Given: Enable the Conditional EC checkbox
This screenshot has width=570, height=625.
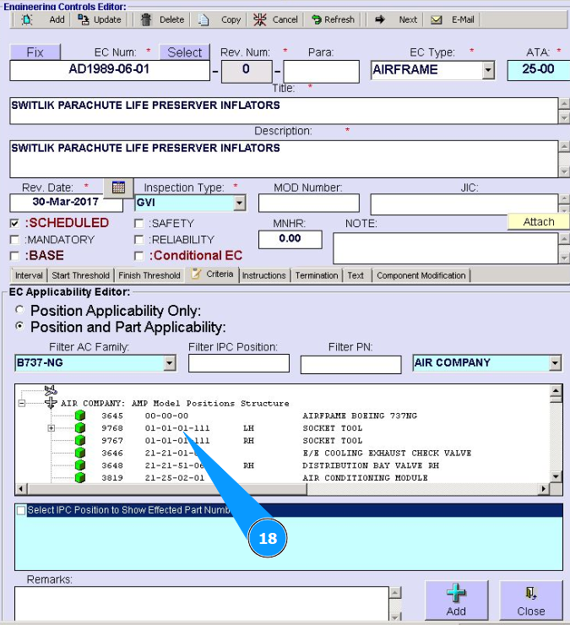Looking at the screenshot, I should point(139,256).
